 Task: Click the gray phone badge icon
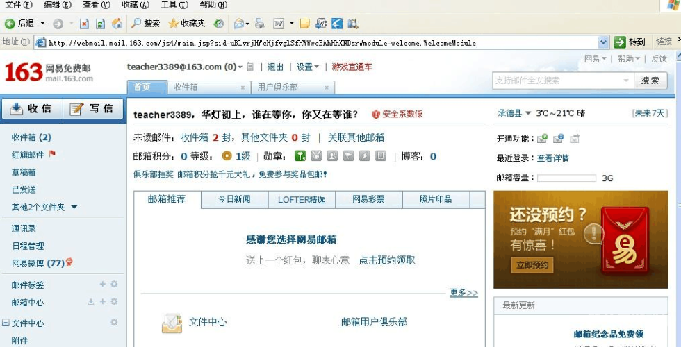point(381,155)
